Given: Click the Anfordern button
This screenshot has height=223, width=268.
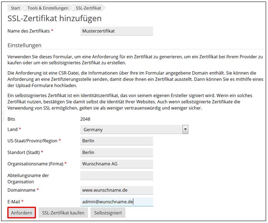Looking at the screenshot, I should coord(22,213).
